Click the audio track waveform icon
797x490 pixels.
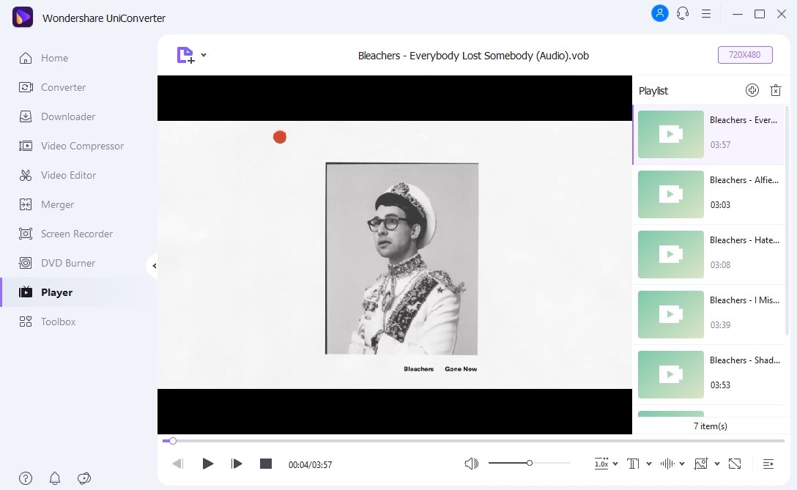(667, 464)
